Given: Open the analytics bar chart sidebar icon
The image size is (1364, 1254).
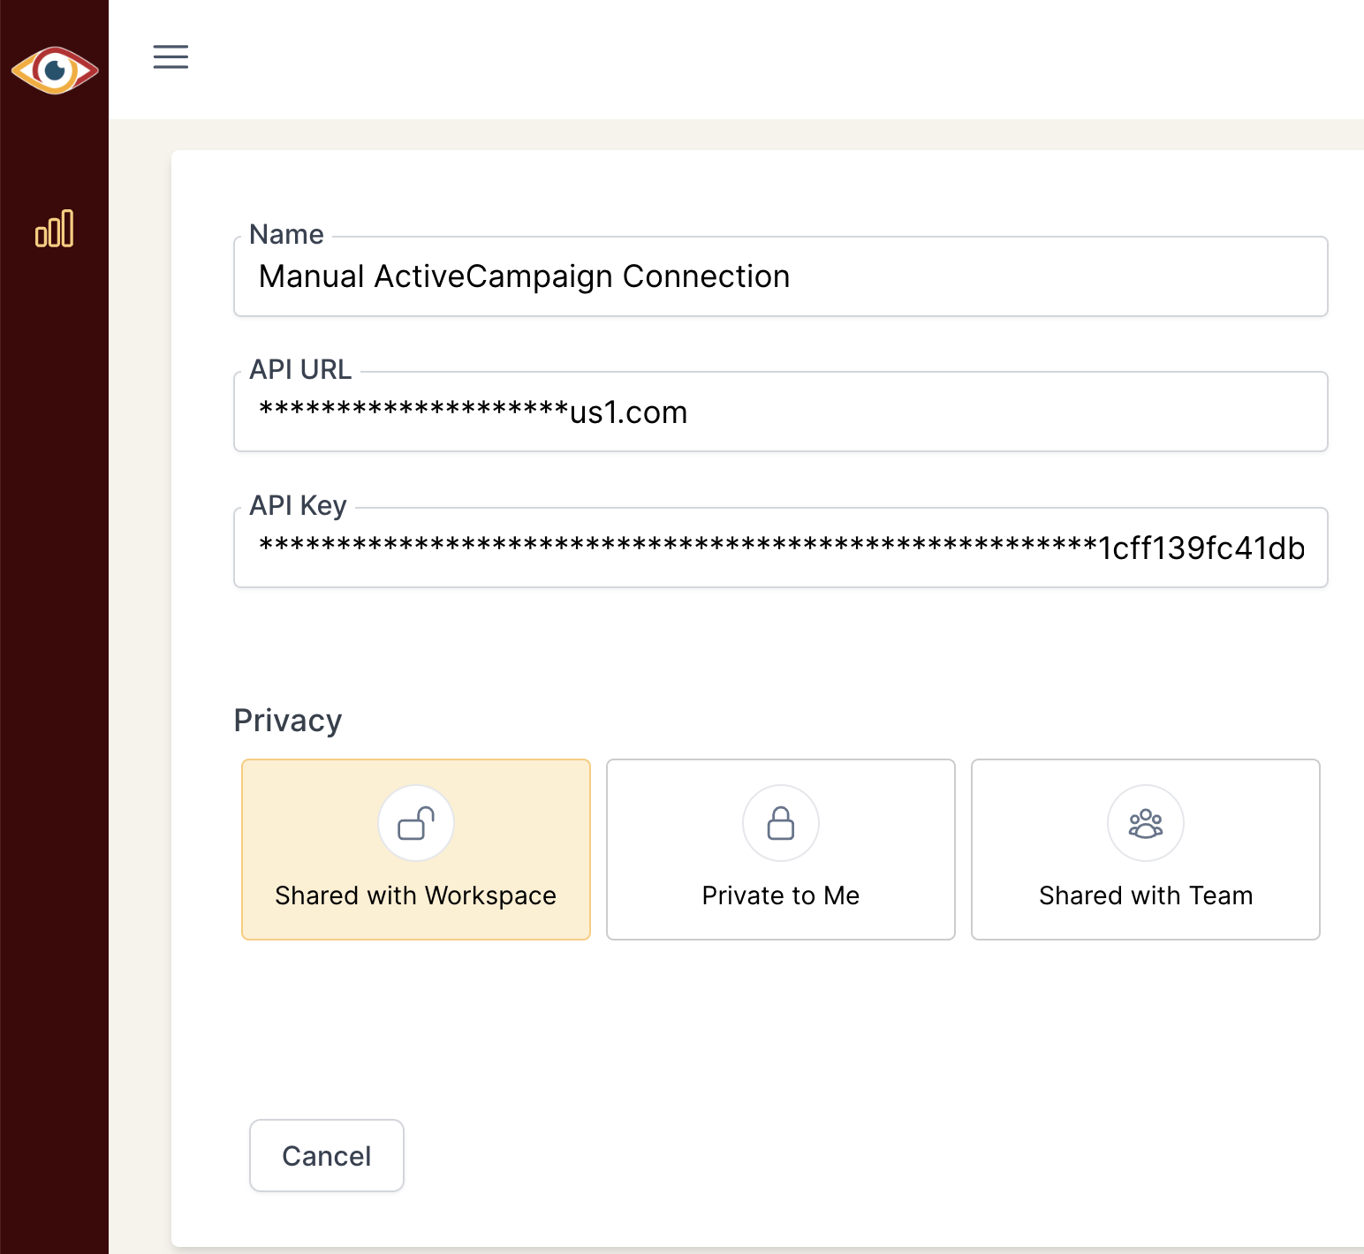Looking at the screenshot, I should pyautogui.click(x=55, y=229).
